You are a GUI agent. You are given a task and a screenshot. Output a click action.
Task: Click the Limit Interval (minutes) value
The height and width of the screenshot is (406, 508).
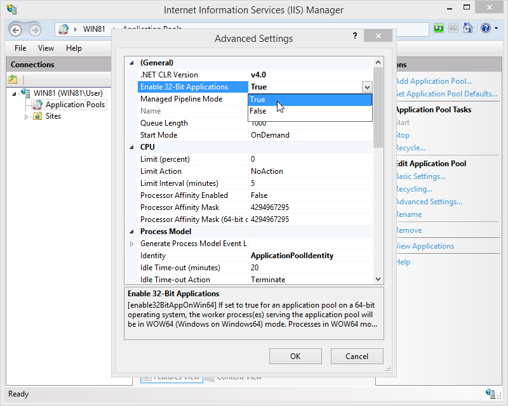[311, 183]
